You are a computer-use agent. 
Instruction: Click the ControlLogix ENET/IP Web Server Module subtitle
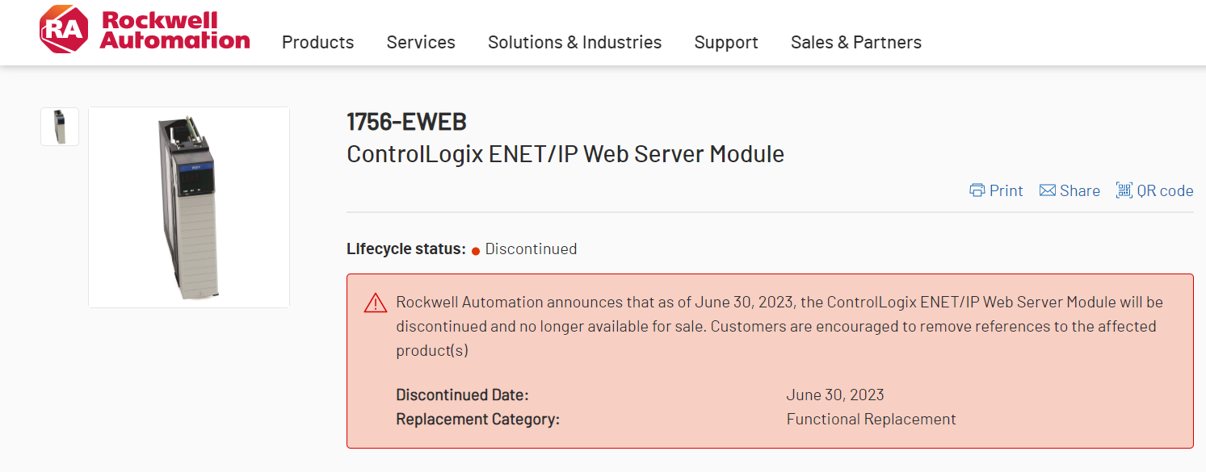click(x=565, y=153)
